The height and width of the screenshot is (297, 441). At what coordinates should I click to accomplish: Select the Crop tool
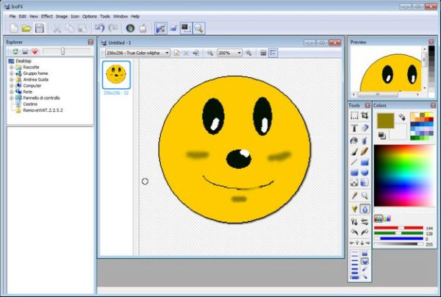coord(365,116)
